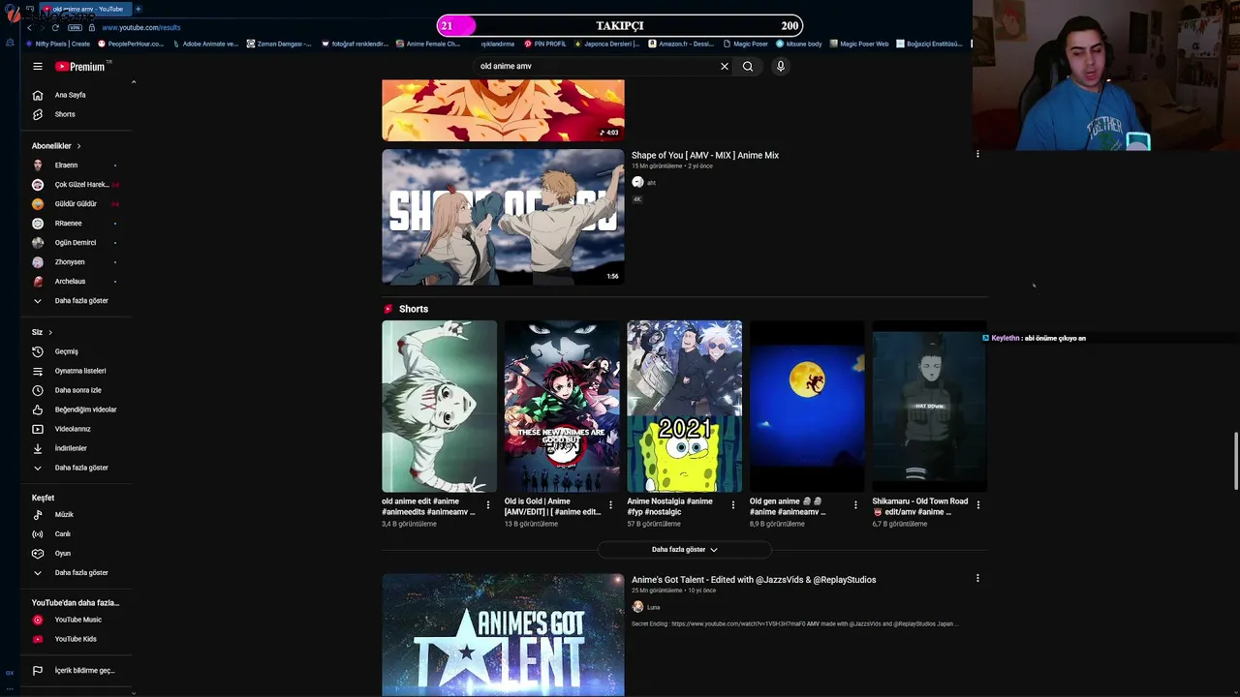The height and width of the screenshot is (697, 1240).
Task: Open options menu for Anime's Got Talent video
Action: [x=977, y=578]
